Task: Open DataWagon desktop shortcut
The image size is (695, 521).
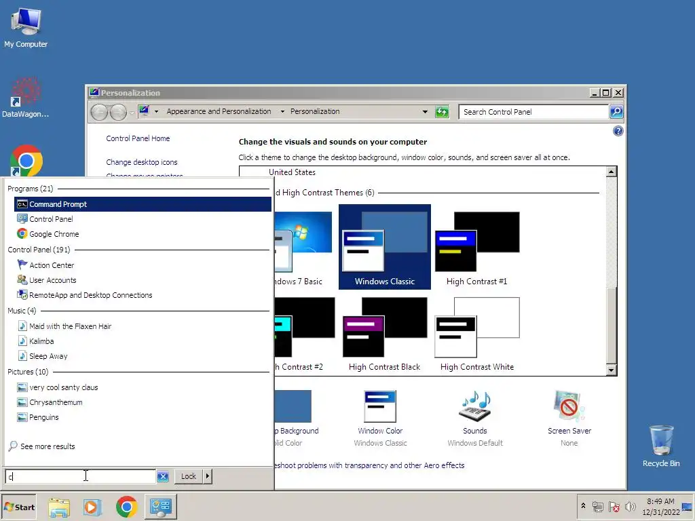Action: 26,98
